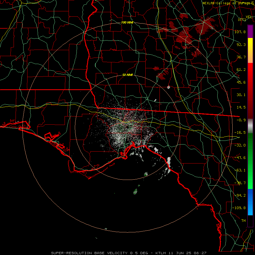Click the -16.5 velocity scale value
The image size is (255, 255).
(x=240, y=133)
